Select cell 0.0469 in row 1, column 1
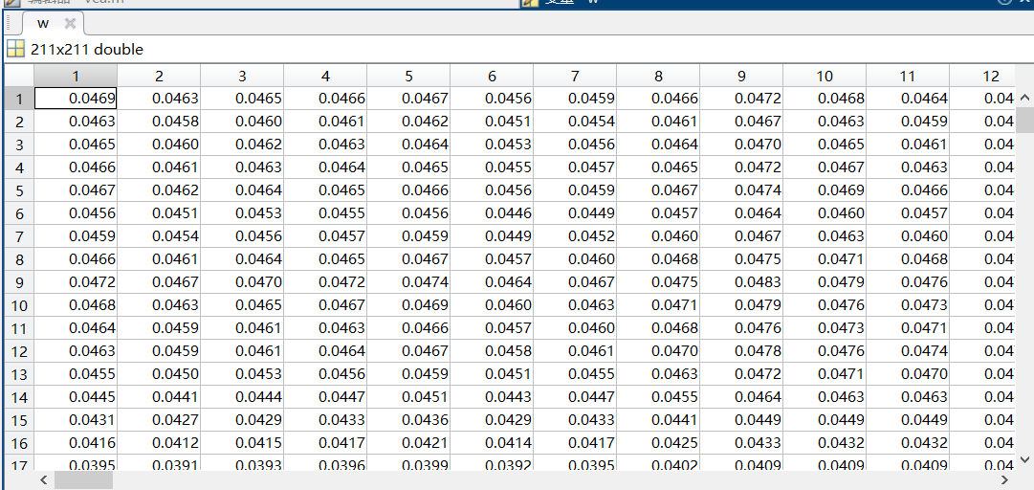 [x=76, y=99]
